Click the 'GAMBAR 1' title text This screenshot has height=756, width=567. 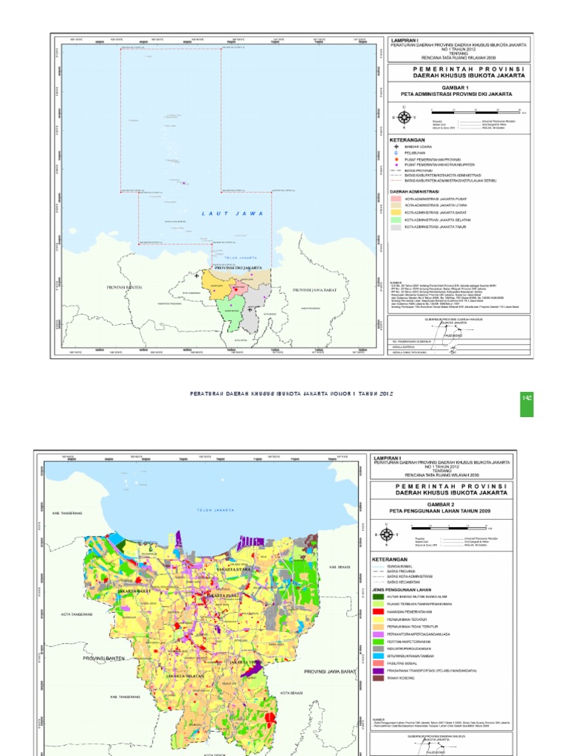455,88
